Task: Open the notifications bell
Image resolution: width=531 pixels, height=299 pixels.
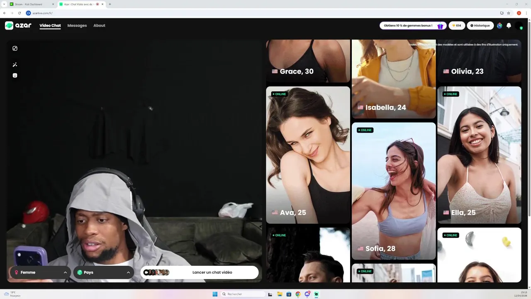Action: [509, 25]
